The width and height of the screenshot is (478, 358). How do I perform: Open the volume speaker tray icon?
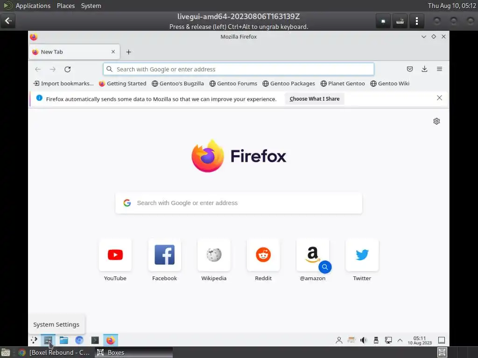tap(363, 340)
